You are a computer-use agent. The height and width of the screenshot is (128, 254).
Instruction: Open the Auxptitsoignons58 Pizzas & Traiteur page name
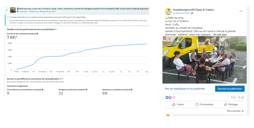click(194, 10)
